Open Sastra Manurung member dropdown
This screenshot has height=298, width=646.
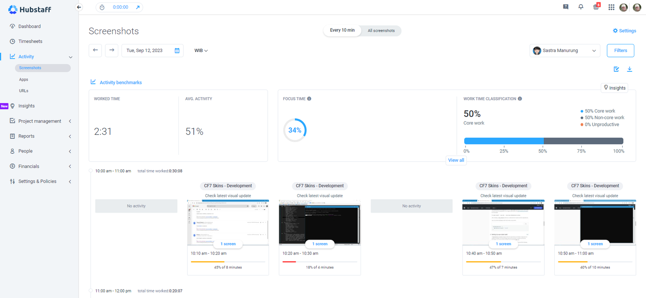click(x=564, y=51)
